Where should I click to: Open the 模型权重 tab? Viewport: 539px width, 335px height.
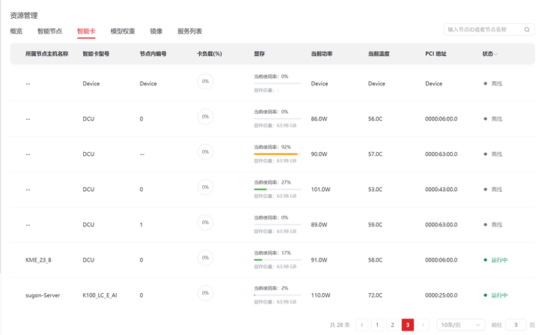[123, 31]
